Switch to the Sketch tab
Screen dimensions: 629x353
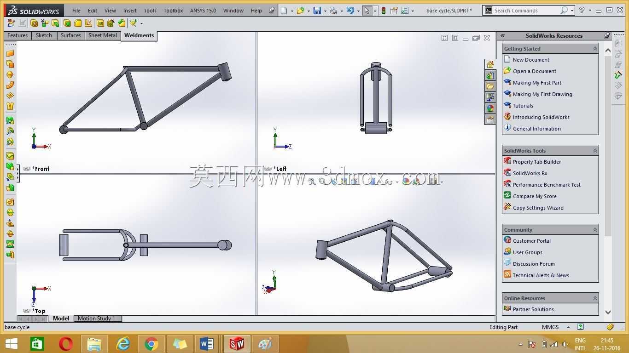click(x=44, y=35)
